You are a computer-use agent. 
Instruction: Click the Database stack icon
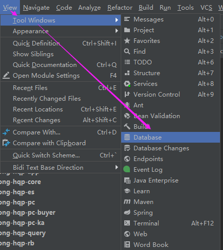(127, 137)
